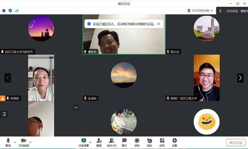Start recording the meeting

tap(137, 141)
